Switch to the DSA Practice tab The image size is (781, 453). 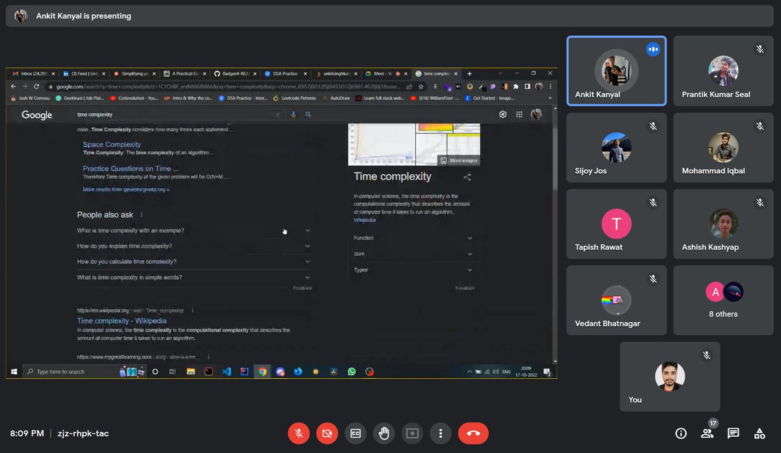point(285,74)
